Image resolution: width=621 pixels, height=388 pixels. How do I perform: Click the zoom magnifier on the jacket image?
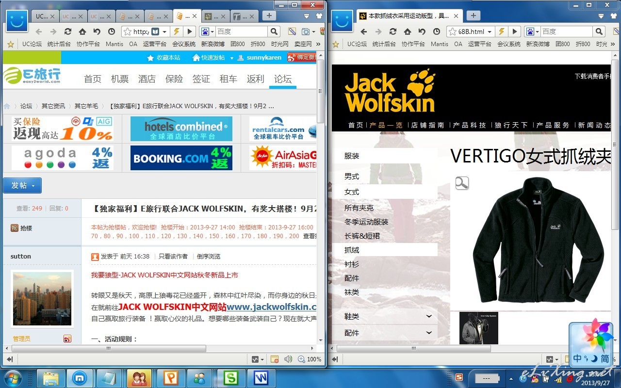coord(462,183)
